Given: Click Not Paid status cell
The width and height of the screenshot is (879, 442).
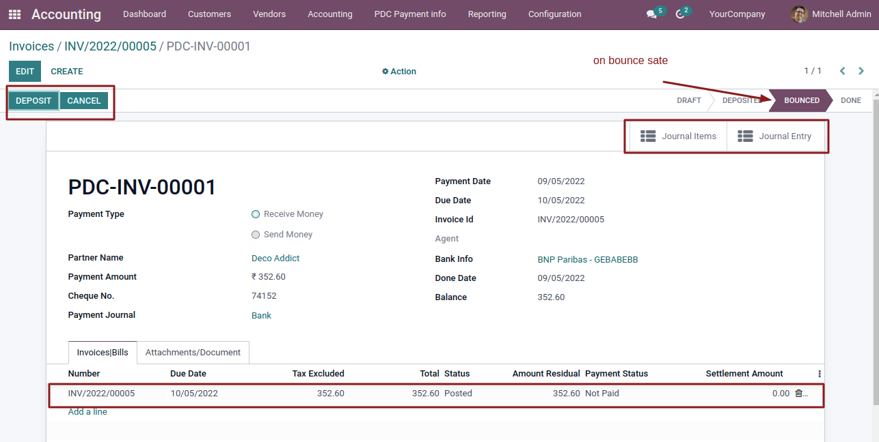Looking at the screenshot, I should 602,394.
